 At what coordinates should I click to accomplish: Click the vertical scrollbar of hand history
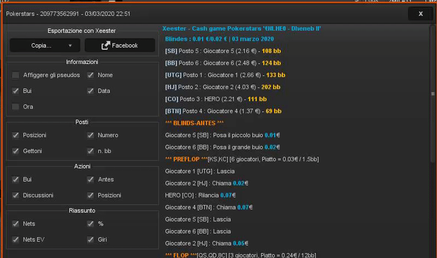pyautogui.click(x=433, y=93)
